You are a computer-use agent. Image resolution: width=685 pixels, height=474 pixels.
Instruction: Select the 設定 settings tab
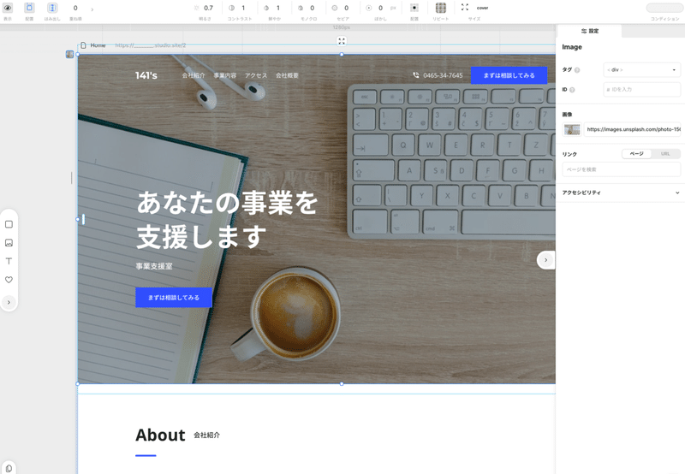590,31
